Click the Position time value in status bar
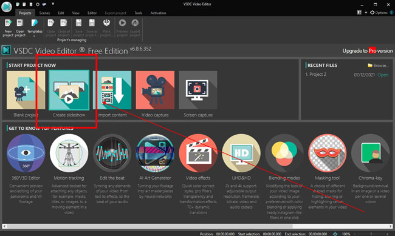 click(225, 234)
